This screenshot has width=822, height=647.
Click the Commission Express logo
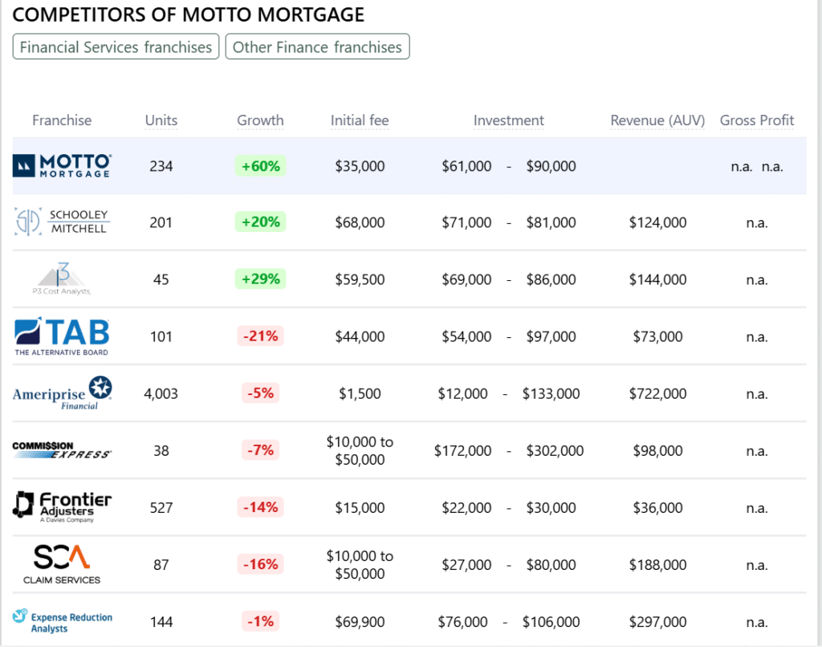(62, 450)
